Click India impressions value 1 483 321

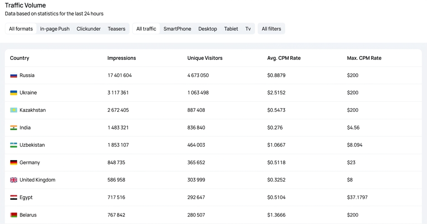(118, 128)
